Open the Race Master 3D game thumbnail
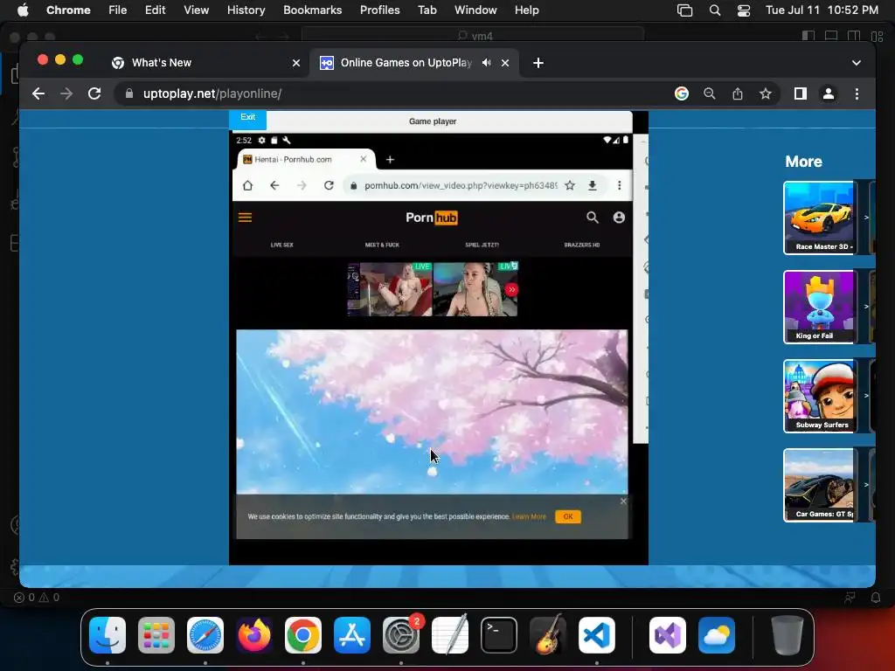 [x=818, y=218]
